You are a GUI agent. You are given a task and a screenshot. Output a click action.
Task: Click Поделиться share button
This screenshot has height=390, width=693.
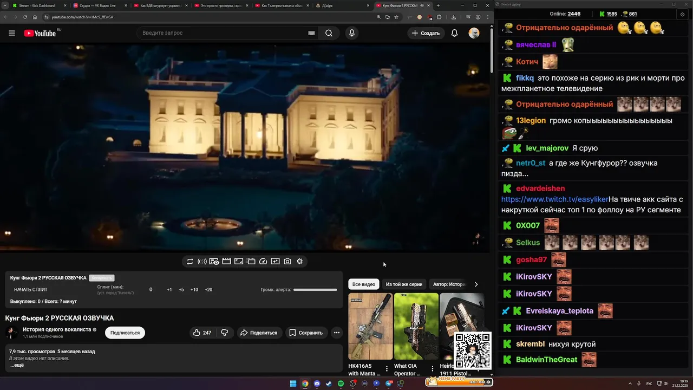click(x=259, y=333)
